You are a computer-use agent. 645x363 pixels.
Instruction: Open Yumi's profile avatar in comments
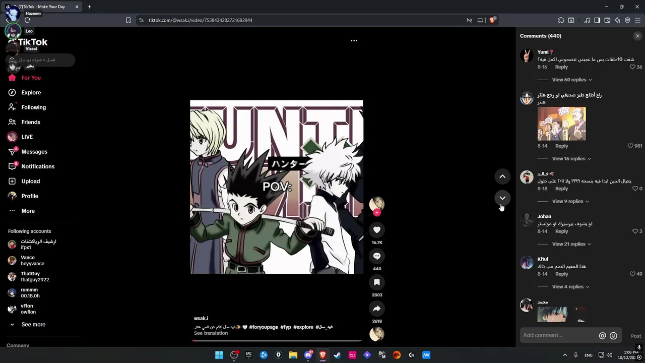[527, 56]
